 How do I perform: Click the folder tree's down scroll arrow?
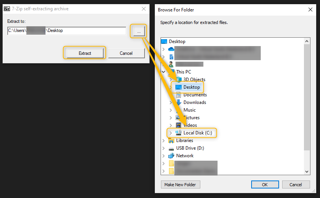tap(307, 172)
